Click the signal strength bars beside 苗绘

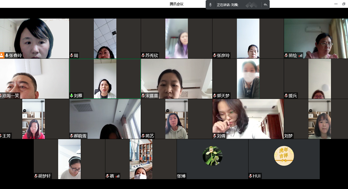click(x=301, y=55)
